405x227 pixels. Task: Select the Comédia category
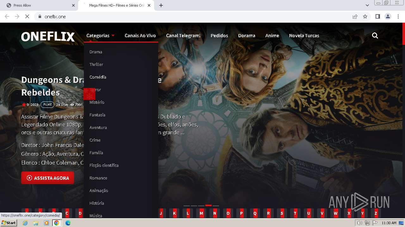pyautogui.click(x=98, y=77)
